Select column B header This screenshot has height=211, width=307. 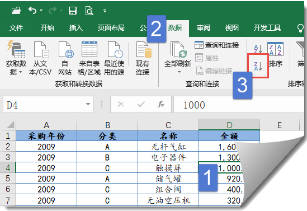[x=107, y=125]
